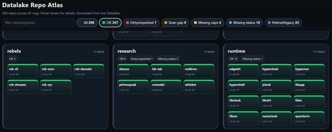The image size is (332, 132).
Task: Toggle the Dirty/unpushed 7 filter chip
Action: 141,23
